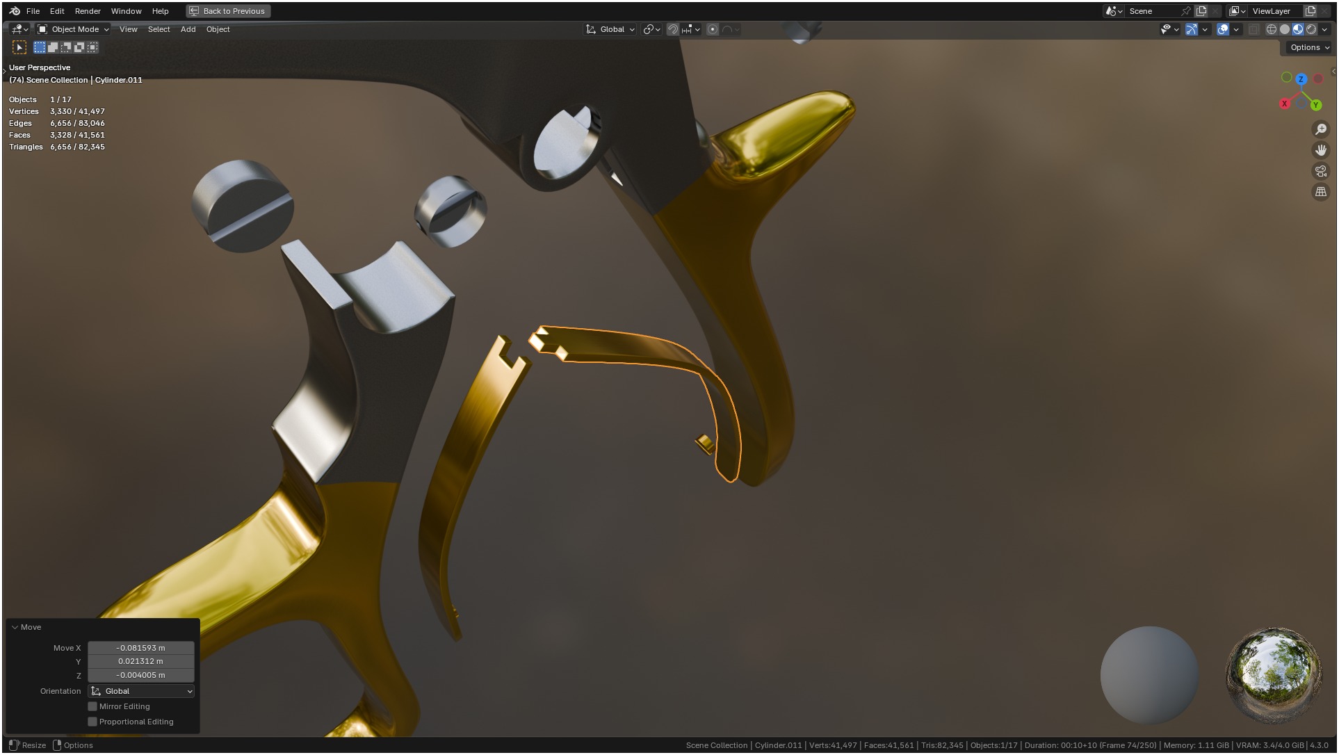Toggle show overlays button
The width and height of the screenshot is (1339, 755).
(x=1223, y=29)
